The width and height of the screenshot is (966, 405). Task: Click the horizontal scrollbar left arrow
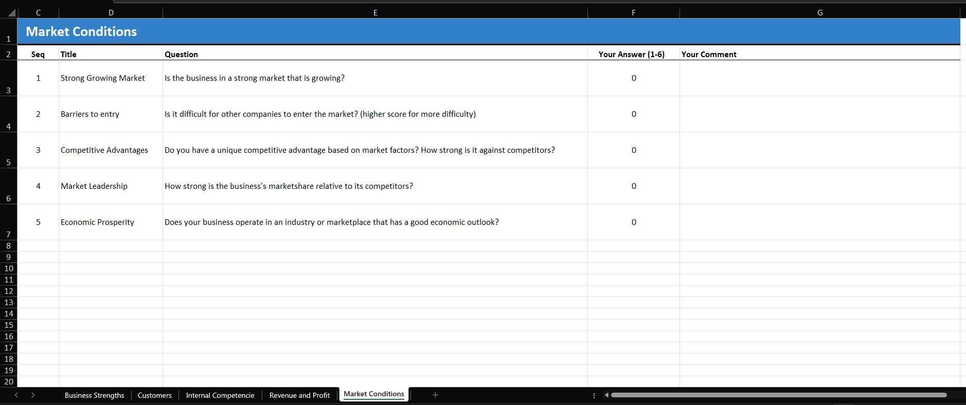606,395
